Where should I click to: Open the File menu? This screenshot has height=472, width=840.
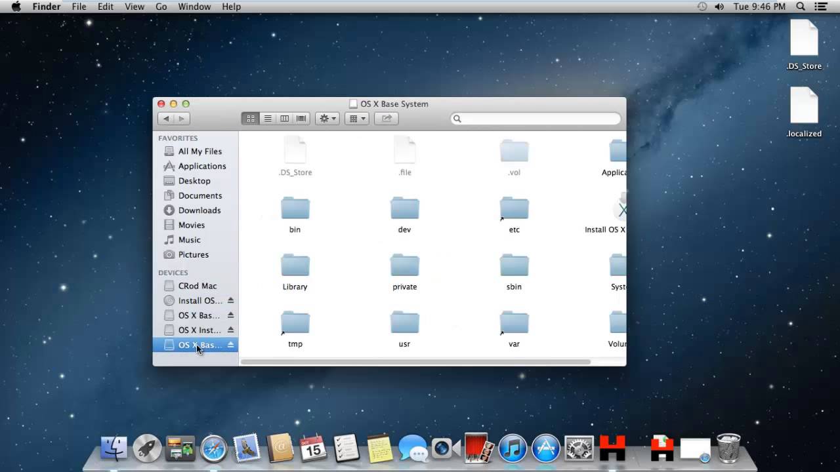pyautogui.click(x=79, y=7)
